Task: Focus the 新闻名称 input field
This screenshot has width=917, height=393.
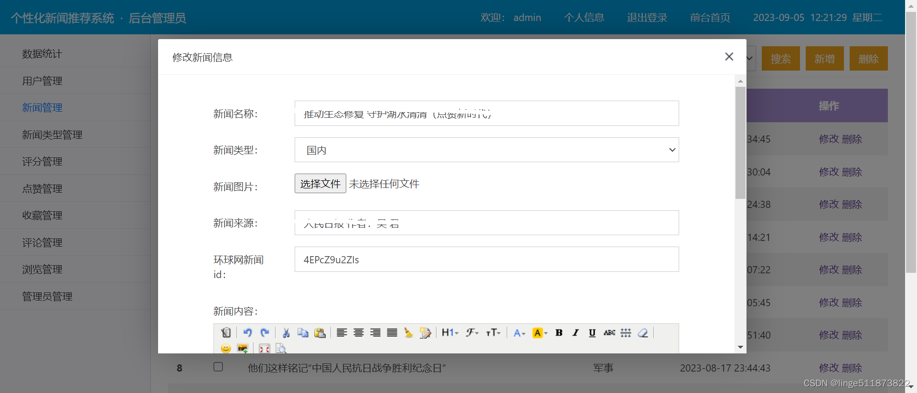Action: click(x=487, y=114)
